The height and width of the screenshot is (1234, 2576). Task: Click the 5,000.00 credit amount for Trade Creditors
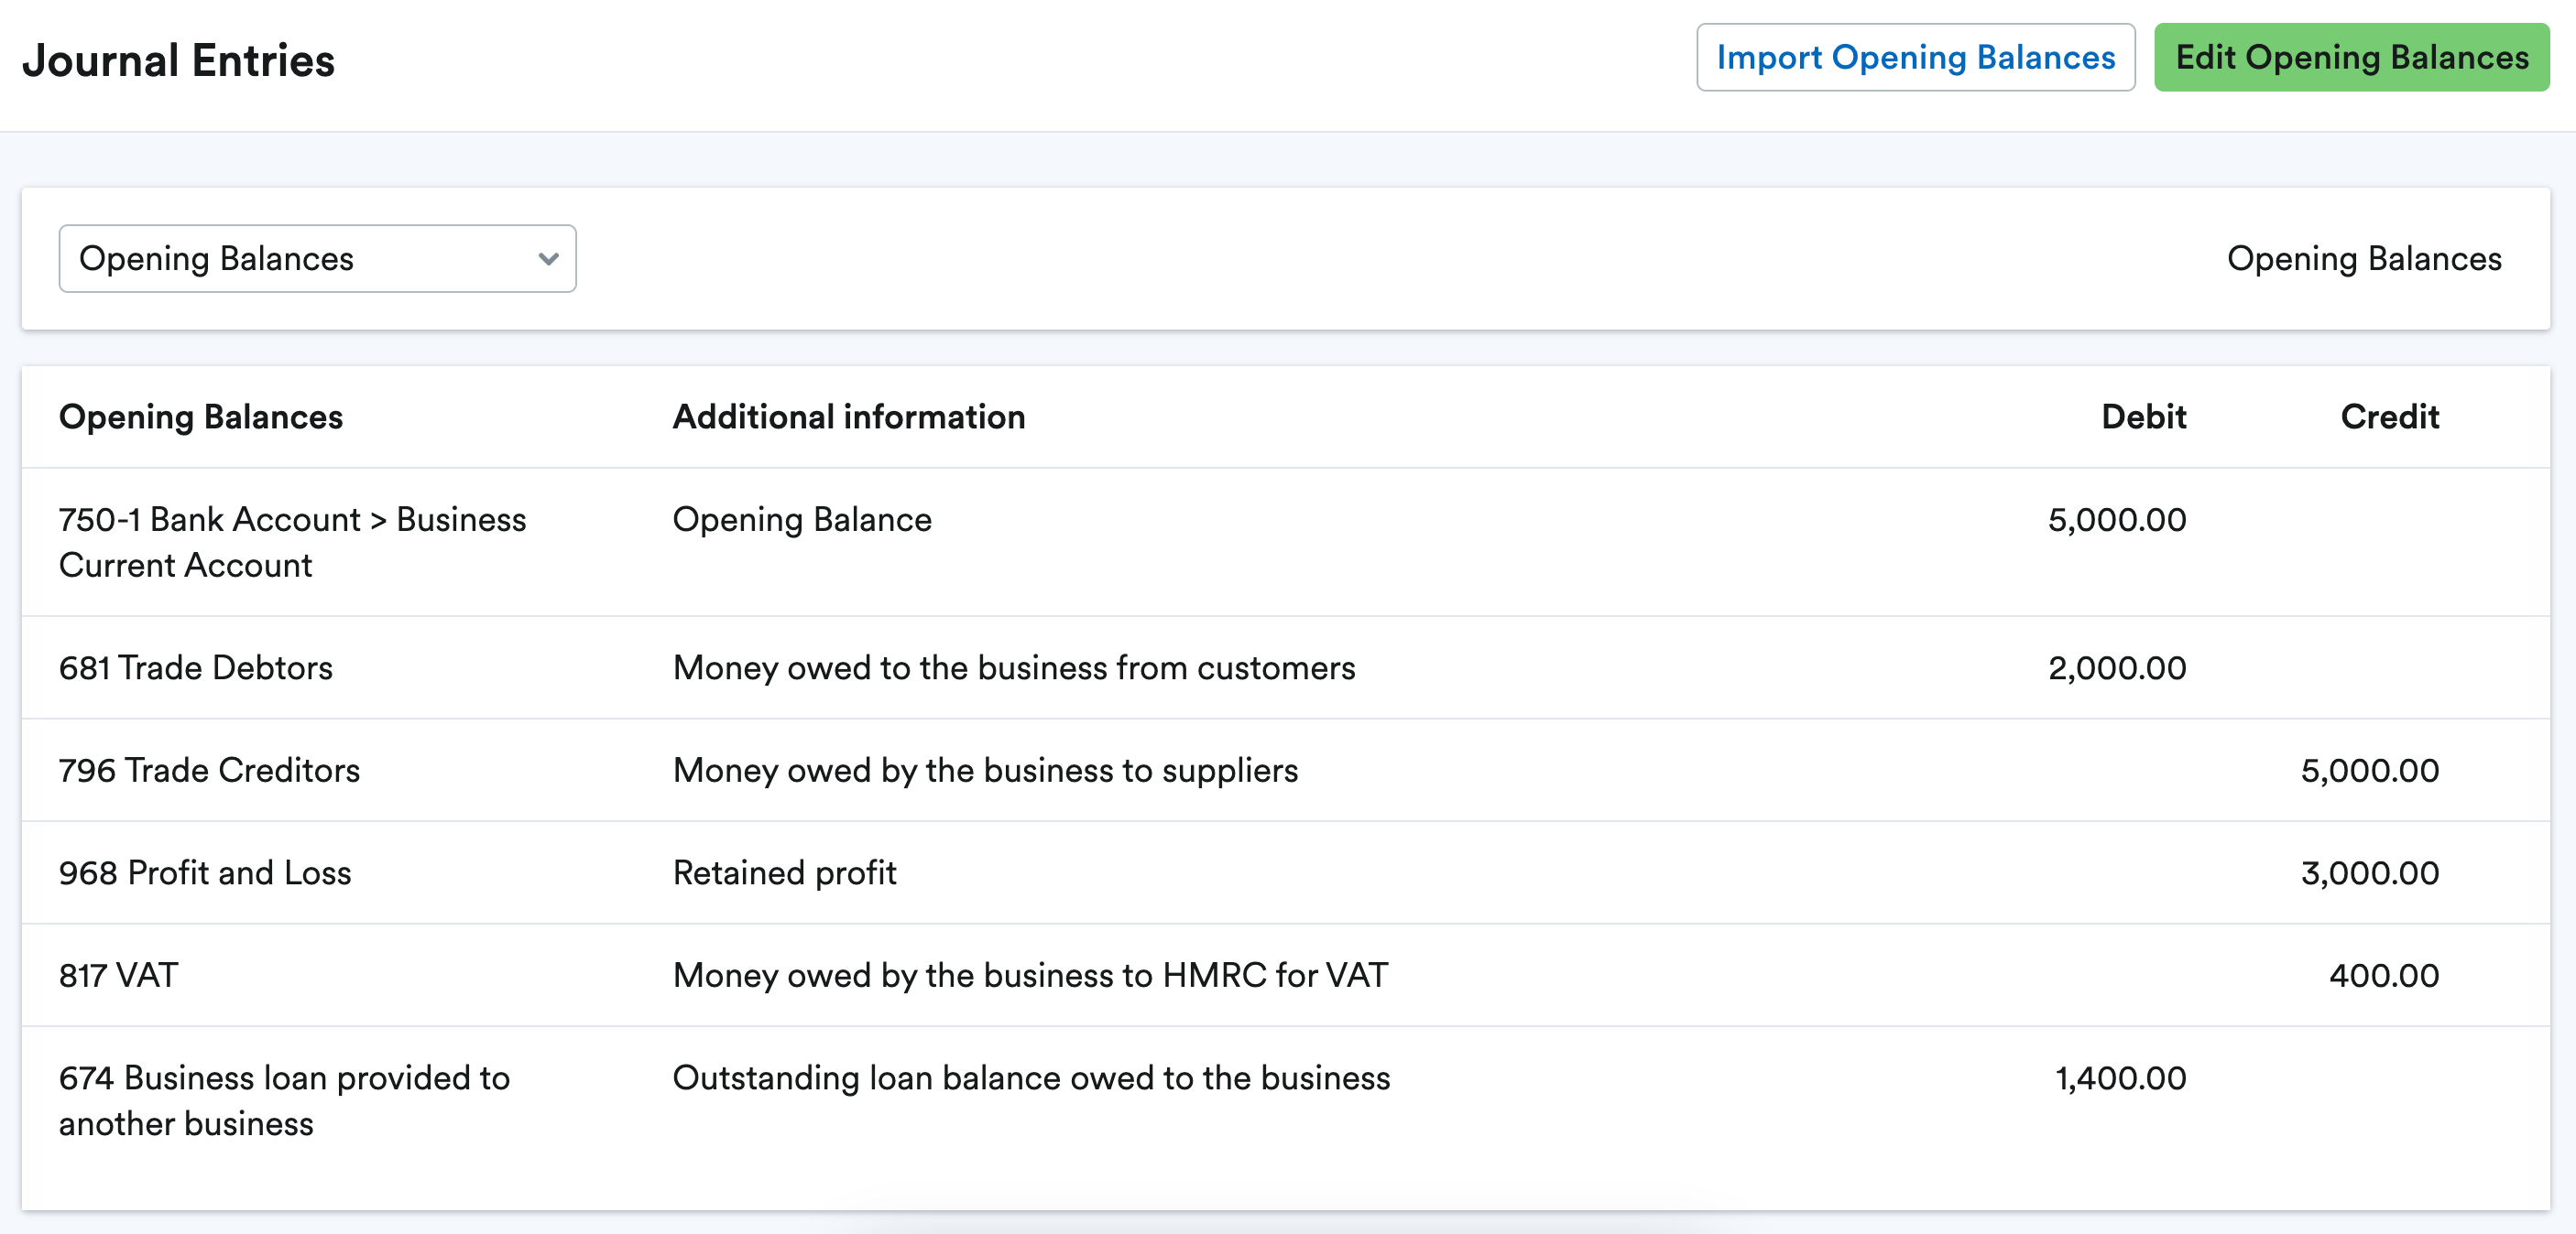(x=2370, y=771)
